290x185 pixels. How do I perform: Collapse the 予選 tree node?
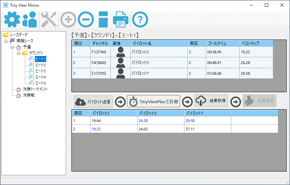point(12,47)
